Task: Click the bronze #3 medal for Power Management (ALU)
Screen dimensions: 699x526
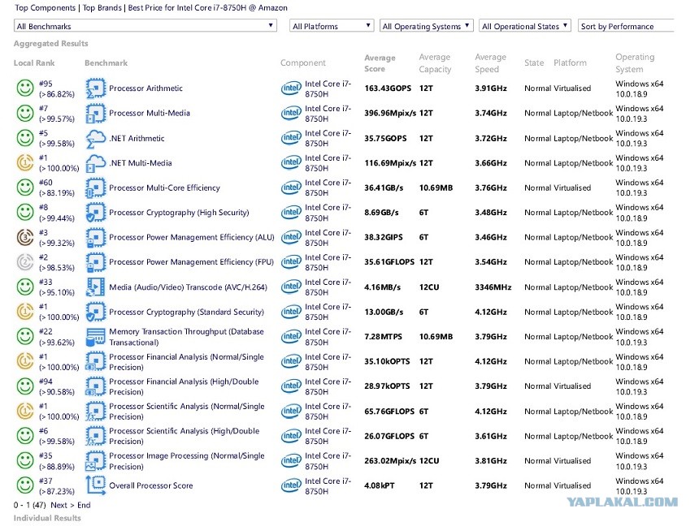Action: pyautogui.click(x=25, y=237)
